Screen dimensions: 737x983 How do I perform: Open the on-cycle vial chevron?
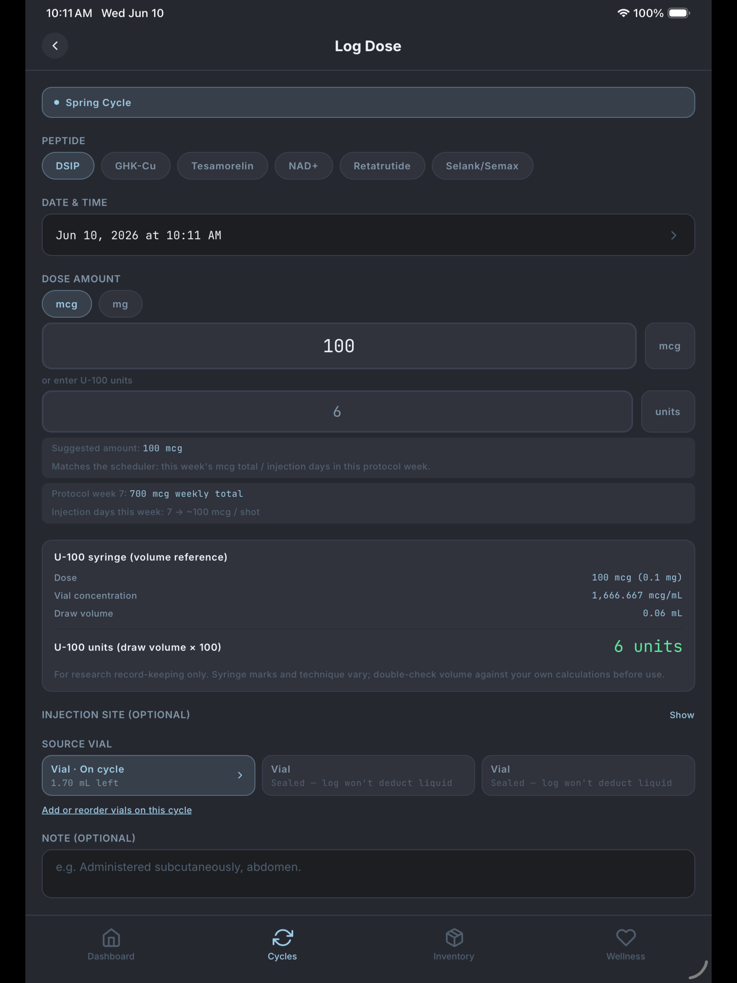pyautogui.click(x=240, y=775)
